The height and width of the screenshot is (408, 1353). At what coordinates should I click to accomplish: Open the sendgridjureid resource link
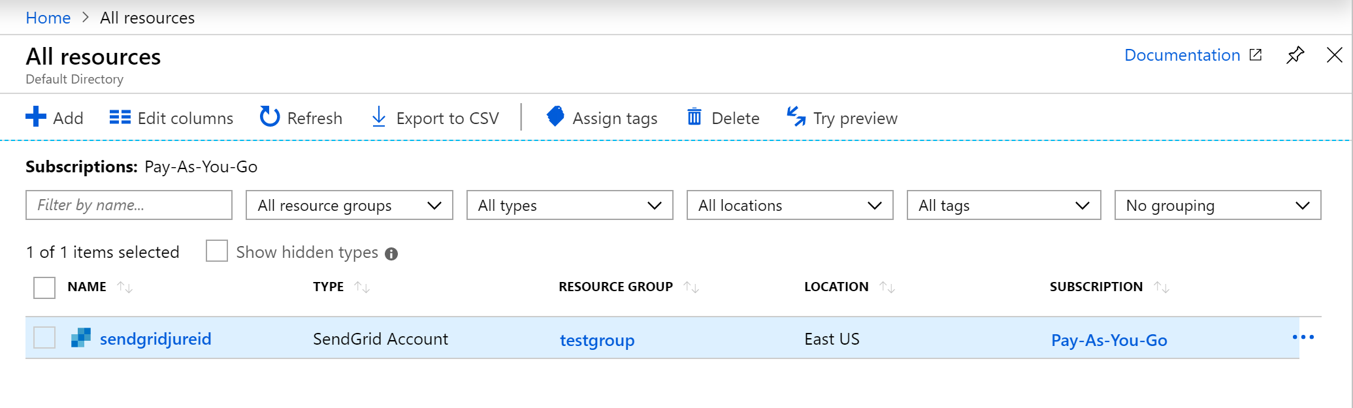click(155, 339)
